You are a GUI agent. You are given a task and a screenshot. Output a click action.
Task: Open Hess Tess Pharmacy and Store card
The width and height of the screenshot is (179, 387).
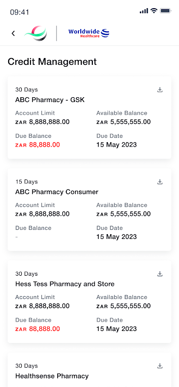tap(89, 301)
